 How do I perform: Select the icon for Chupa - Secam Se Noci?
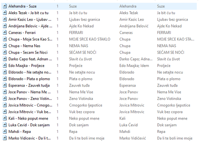pyautogui.click(x=5, y=52)
